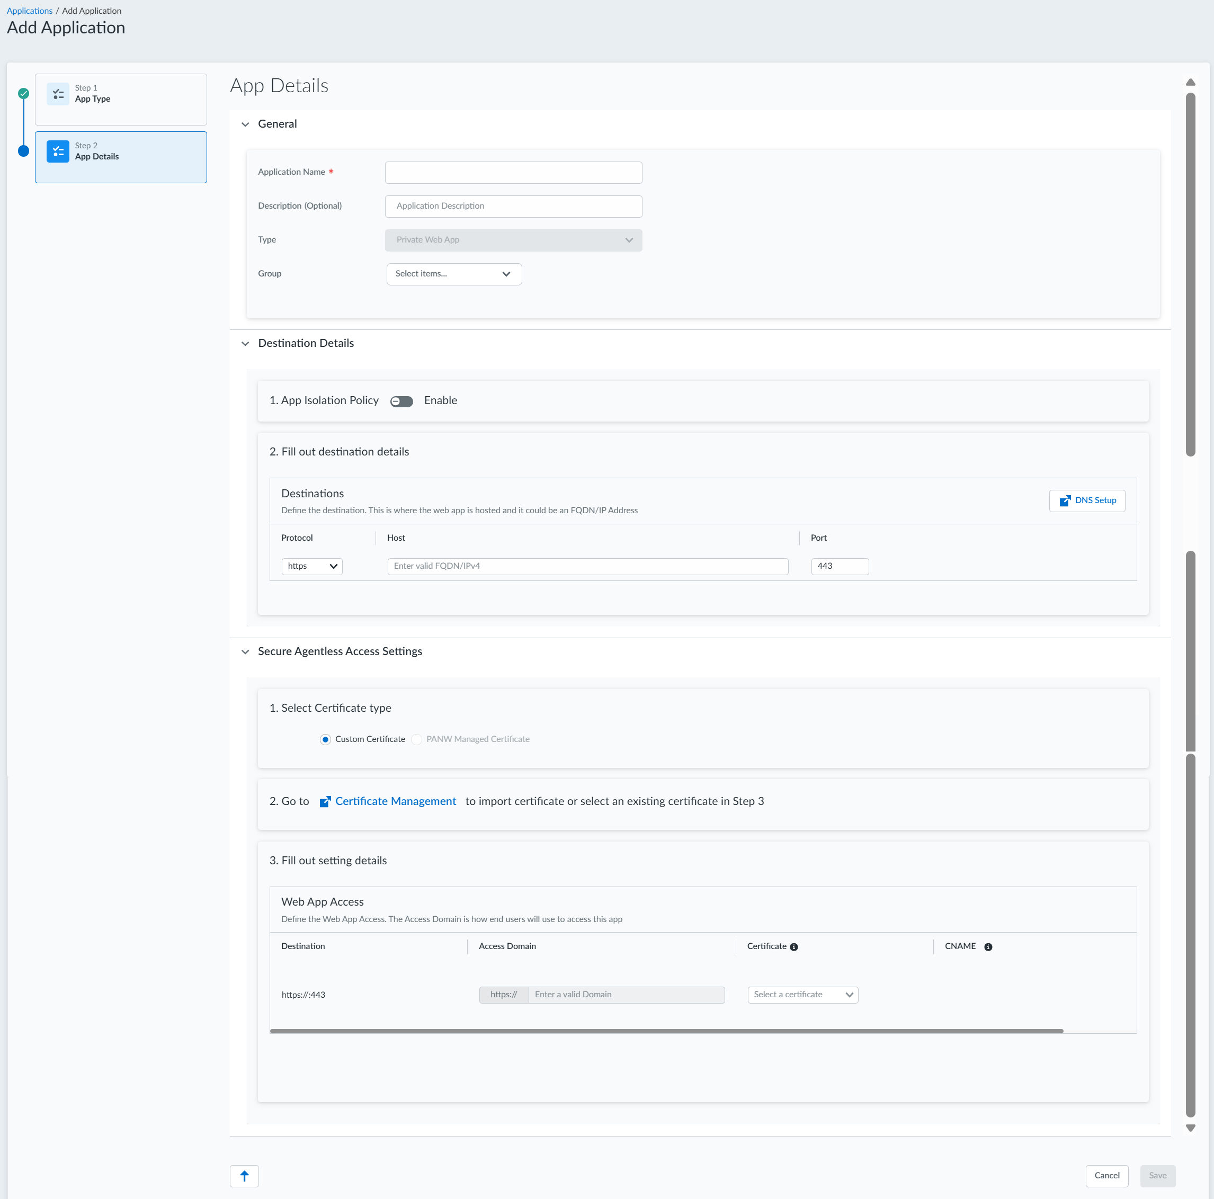The image size is (1214, 1199).
Task: Click the Step 1 App Type checklist icon
Action: point(58,94)
